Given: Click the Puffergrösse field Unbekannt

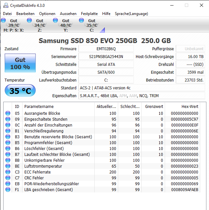Looking at the screenshot, I should [x=190, y=49].
